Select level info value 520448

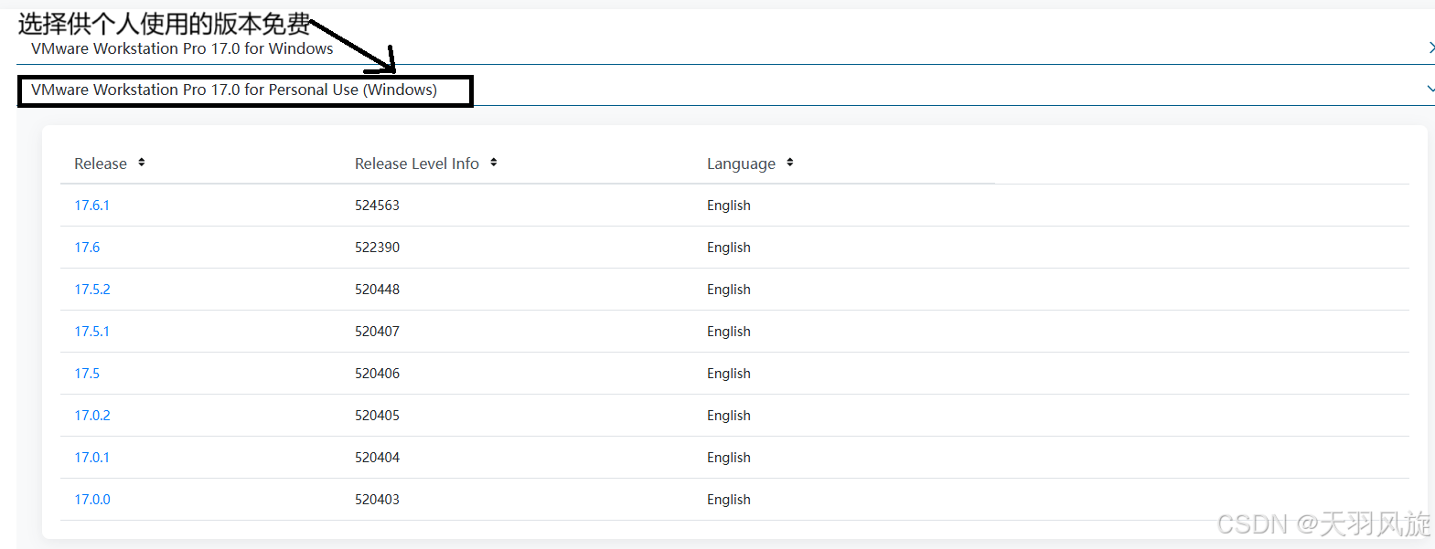tap(377, 290)
